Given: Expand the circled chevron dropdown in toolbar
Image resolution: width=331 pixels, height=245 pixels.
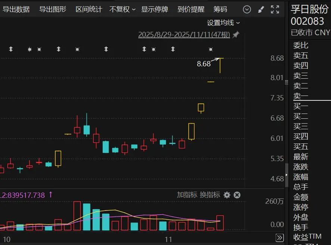Looking at the screenshot, I should pos(247,10).
